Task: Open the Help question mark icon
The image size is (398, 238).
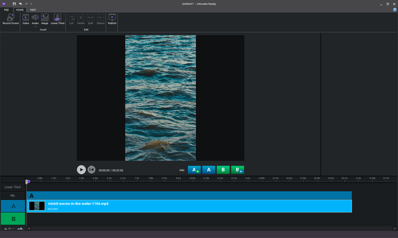Action: tap(394, 10)
